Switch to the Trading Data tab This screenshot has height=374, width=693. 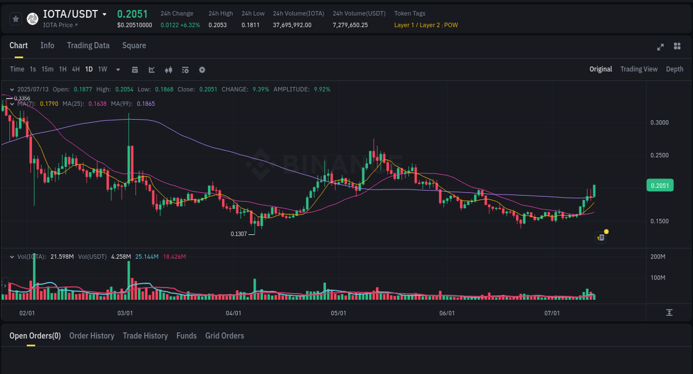(x=88, y=45)
